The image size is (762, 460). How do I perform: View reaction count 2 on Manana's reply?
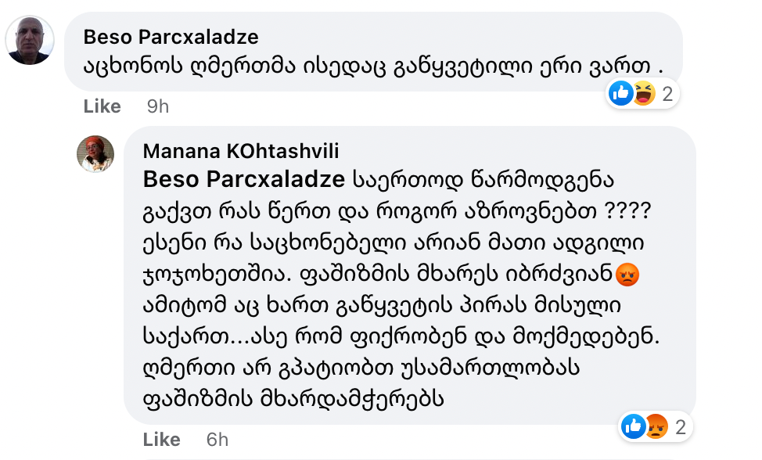[x=680, y=427]
